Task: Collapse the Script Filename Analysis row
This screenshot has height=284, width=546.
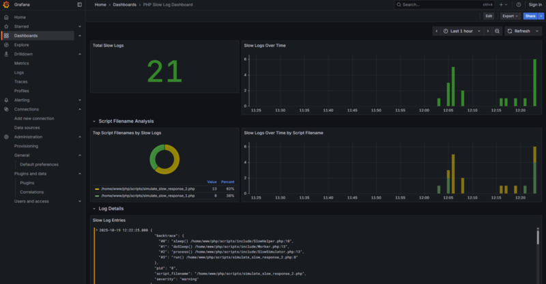Action: point(94,122)
